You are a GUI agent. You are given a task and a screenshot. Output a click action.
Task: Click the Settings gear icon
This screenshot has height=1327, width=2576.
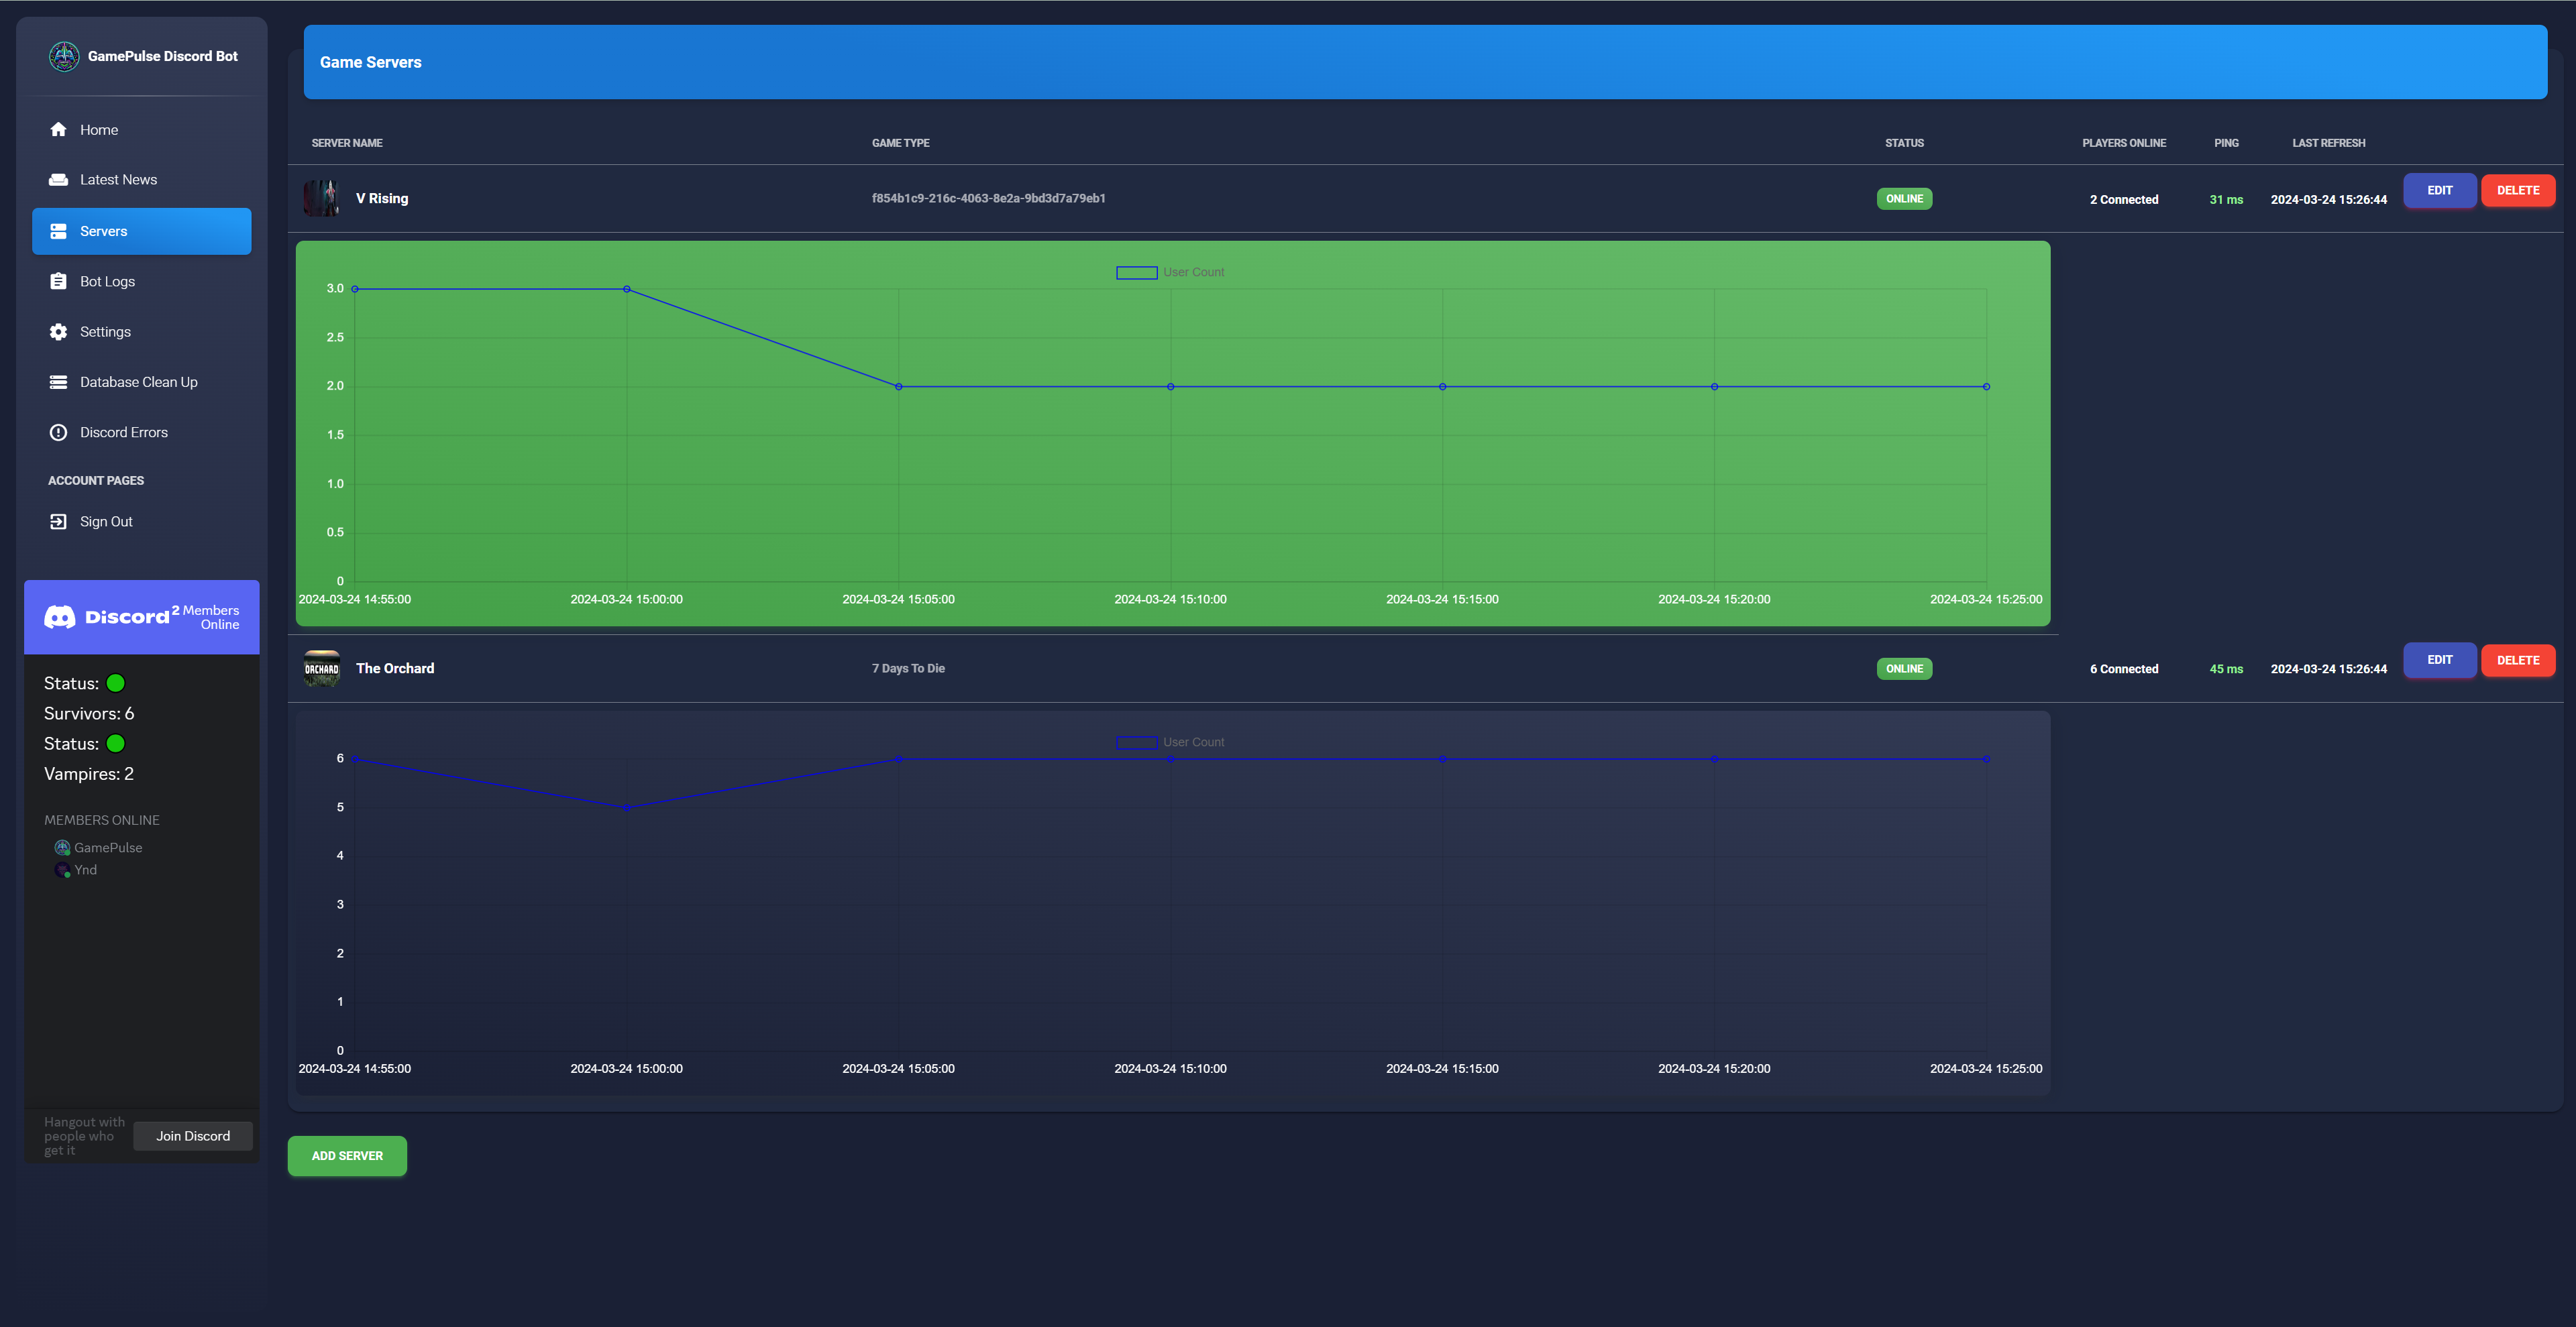coord(58,332)
